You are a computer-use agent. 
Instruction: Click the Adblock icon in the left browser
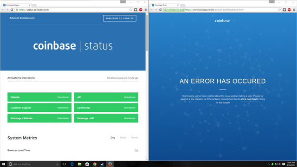coord(141,10)
